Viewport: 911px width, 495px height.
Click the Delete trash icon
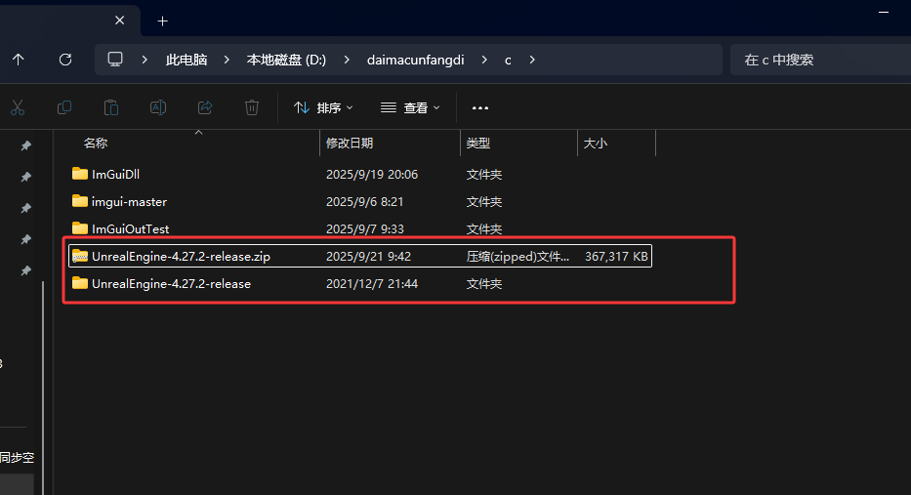252,107
